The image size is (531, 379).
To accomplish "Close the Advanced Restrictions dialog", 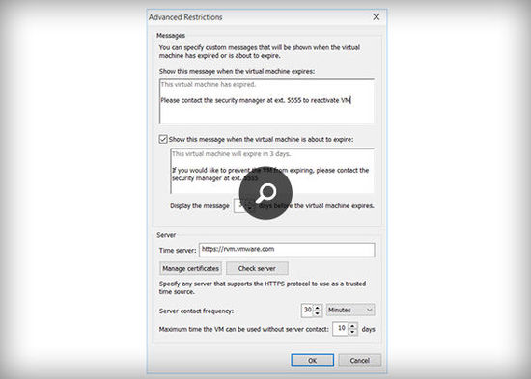I will (x=376, y=17).
